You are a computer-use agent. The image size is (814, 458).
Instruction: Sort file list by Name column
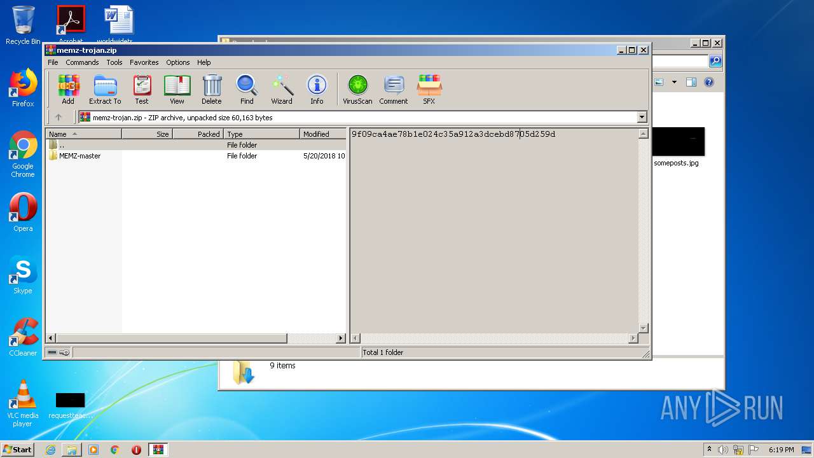pyautogui.click(x=83, y=134)
